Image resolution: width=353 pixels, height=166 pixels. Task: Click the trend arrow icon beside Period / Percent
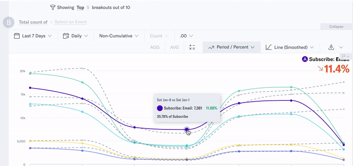(x=211, y=48)
